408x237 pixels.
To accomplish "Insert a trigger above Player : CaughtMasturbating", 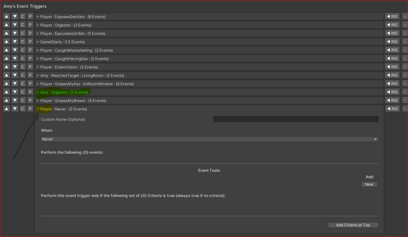I will [392, 50].
